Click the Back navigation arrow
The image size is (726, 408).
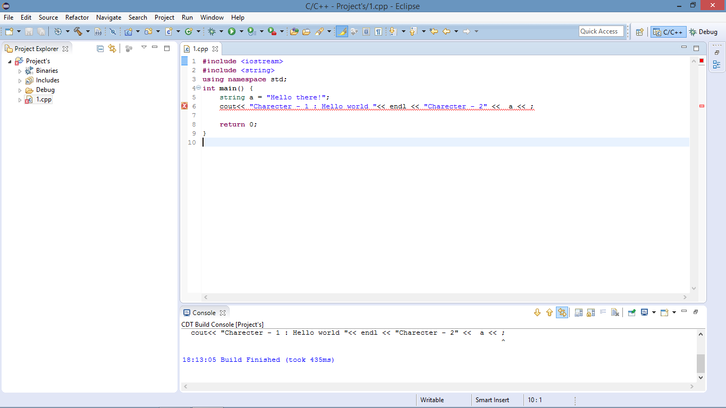tap(446, 31)
